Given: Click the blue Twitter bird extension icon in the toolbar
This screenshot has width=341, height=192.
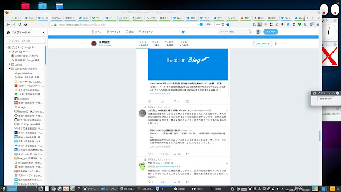Looking at the screenshot, I should point(288,25).
